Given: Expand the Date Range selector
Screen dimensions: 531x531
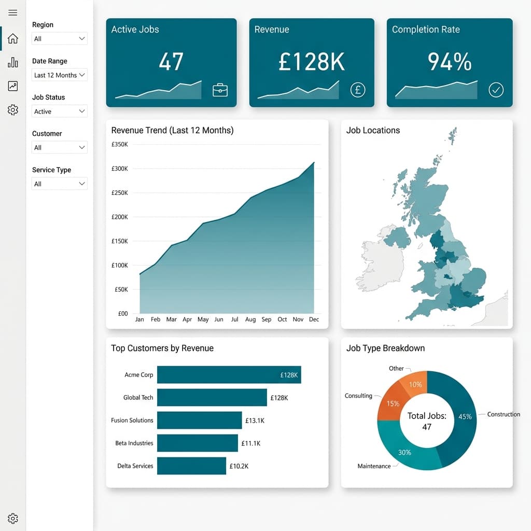Looking at the screenshot, I should pos(59,75).
